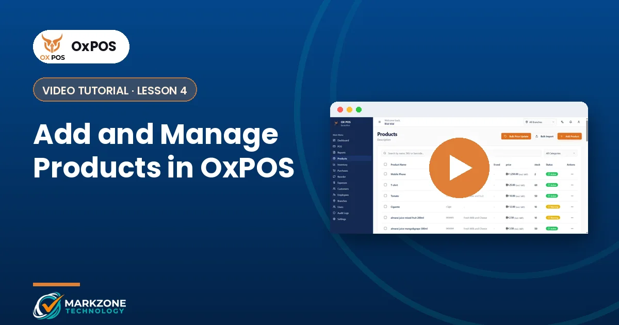Open the All Categories filter dropdown
Viewport: 619px width, 325px height.
[561, 153]
